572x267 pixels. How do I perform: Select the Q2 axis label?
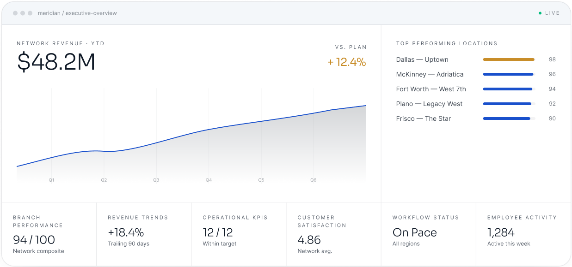pyautogui.click(x=104, y=180)
